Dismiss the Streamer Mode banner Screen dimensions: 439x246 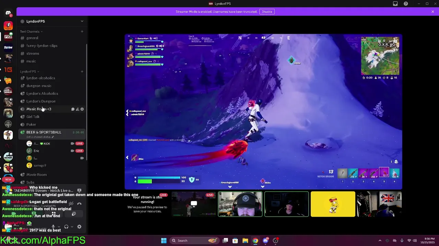433,12
